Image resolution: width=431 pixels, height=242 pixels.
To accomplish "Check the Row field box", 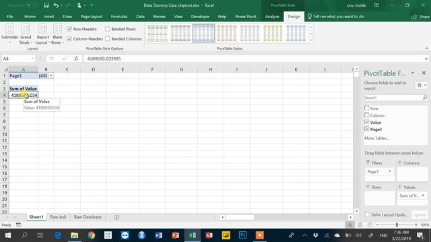I will click(366, 108).
